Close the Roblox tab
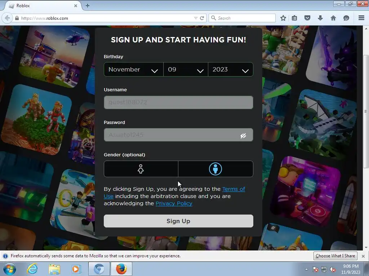369x276 pixels. [76, 6]
